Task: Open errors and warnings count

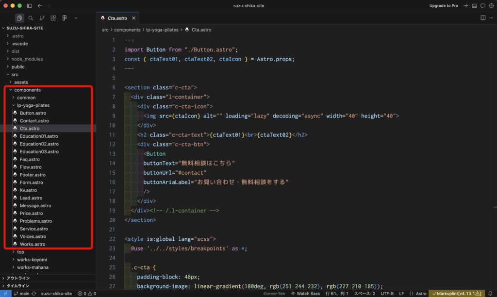Action: pyautogui.click(x=87, y=294)
